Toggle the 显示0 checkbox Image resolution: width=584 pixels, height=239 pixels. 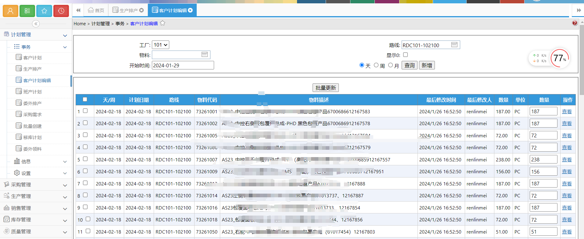click(405, 55)
